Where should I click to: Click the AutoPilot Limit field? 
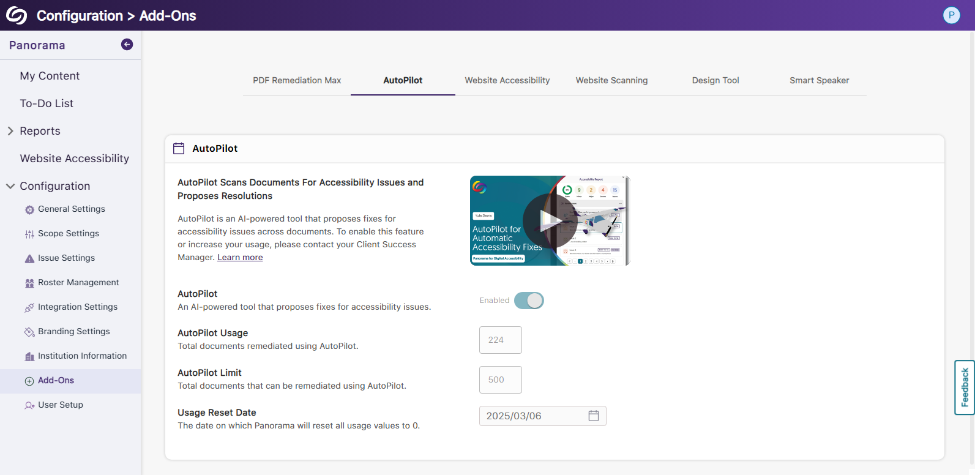[x=500, y=380]
